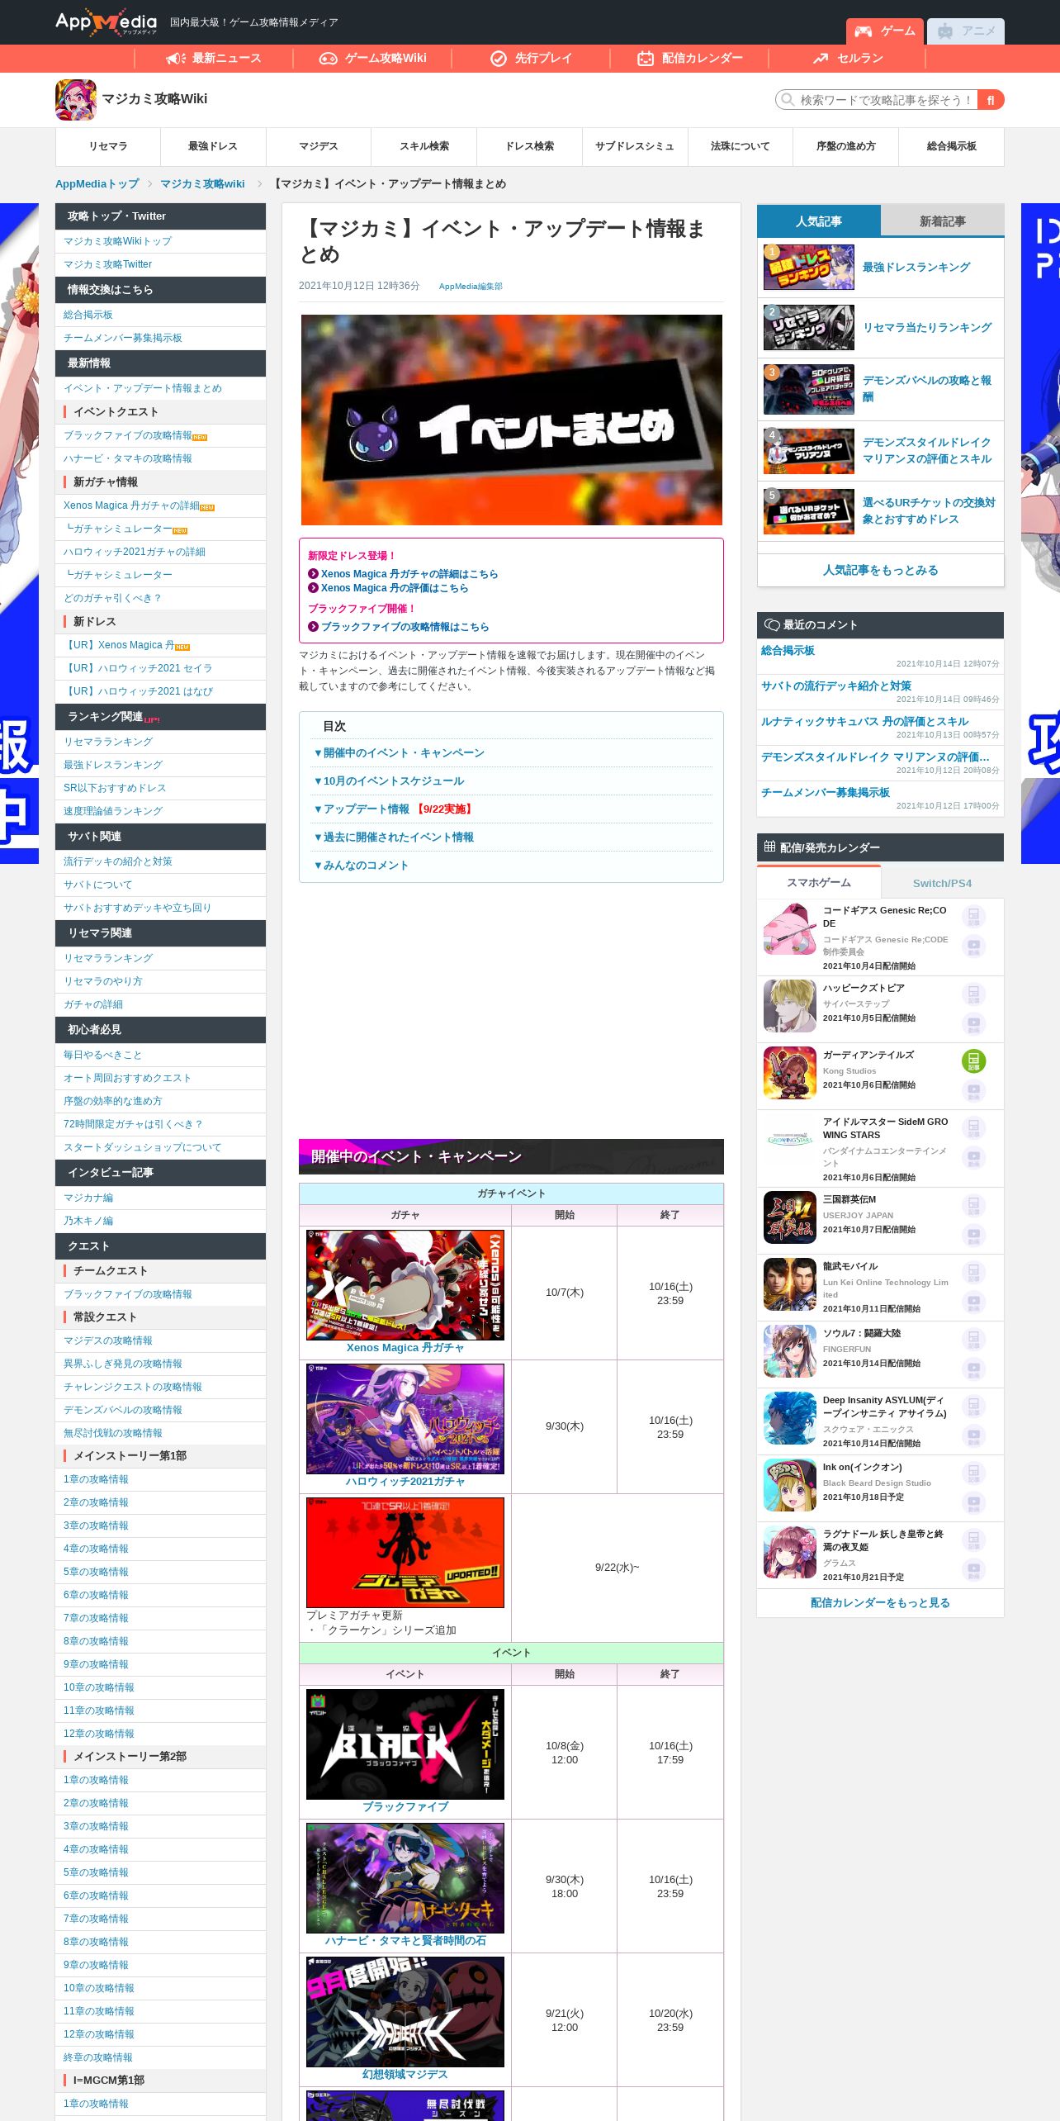This screenshot has height=2121, width=1060.
Task: Click the trending arrow icon for セルラン
Action: coord(820,59)
